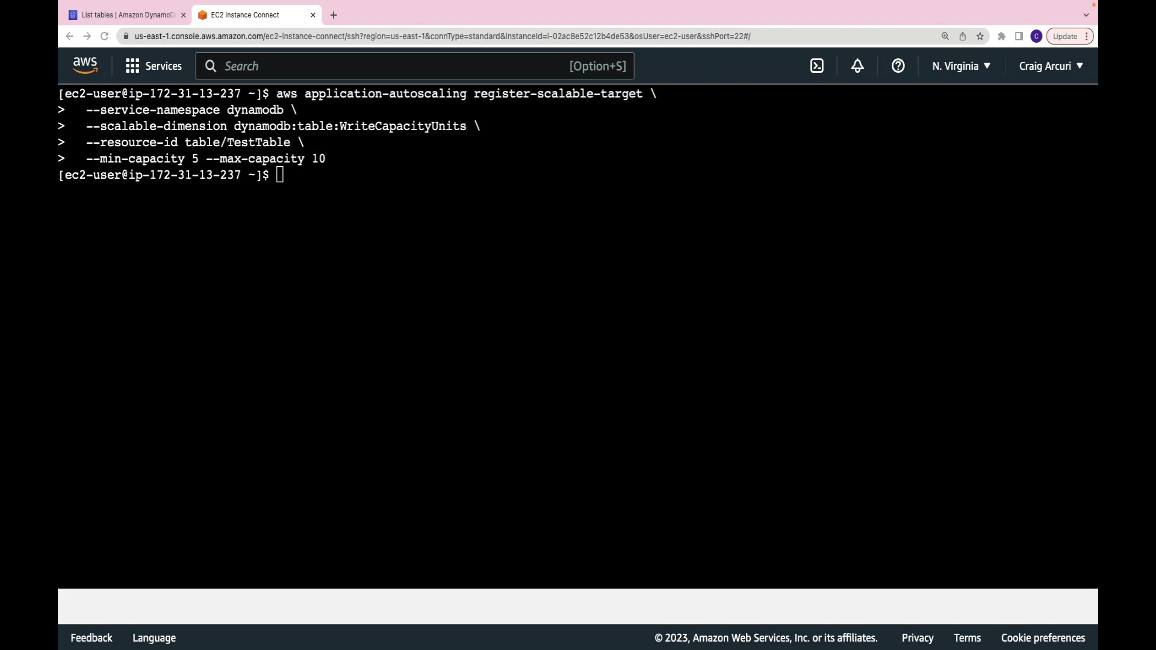Image resolution: width=1156 pixels, height=650 pixels.
Task: Click the zoom magnifier in address bar
Action: pyautogui.click(x=945, y=37)
